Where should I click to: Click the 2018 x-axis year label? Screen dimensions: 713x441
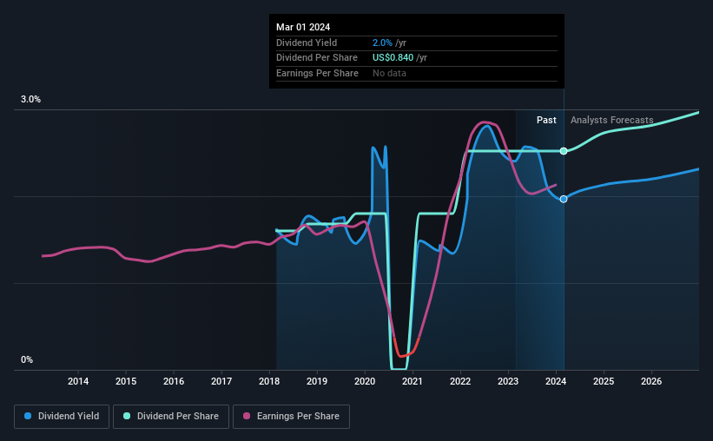pyautogui.click(x=269, y=381)
